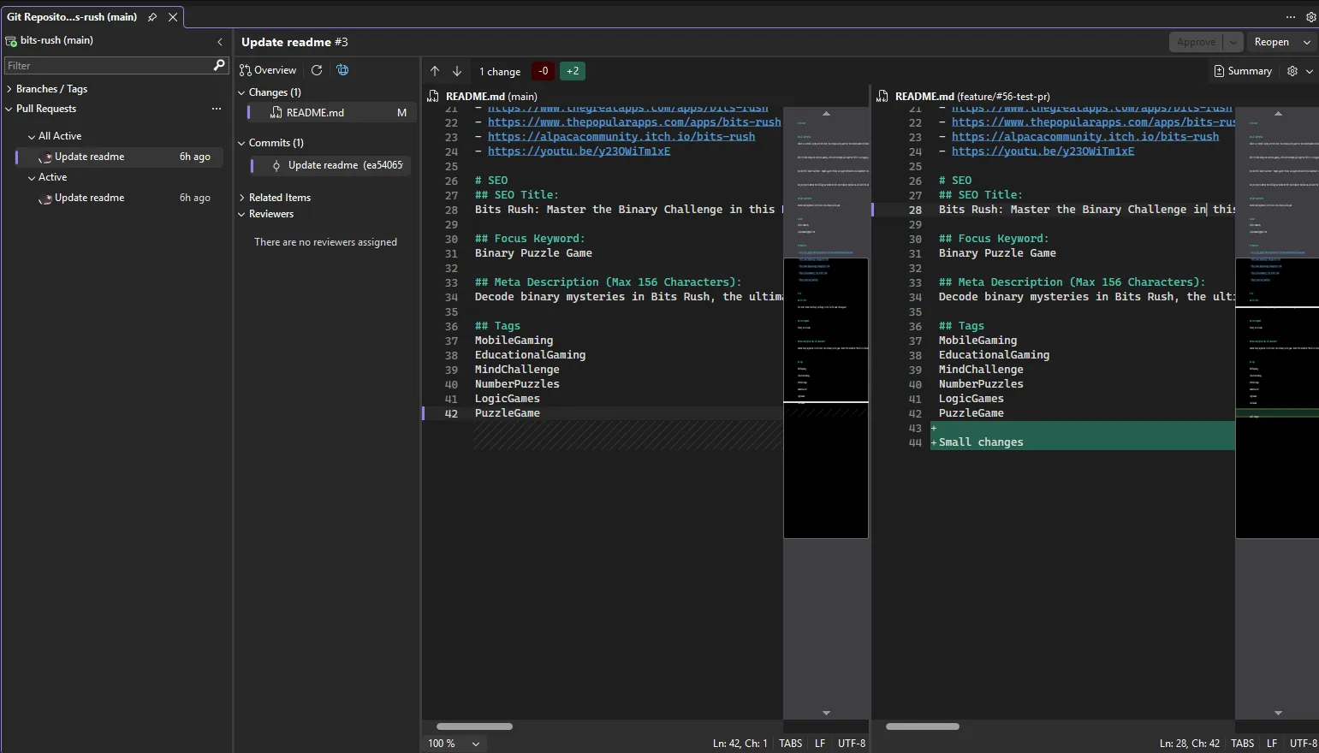Collapse the repository side panel arrow

pos(220,41)
